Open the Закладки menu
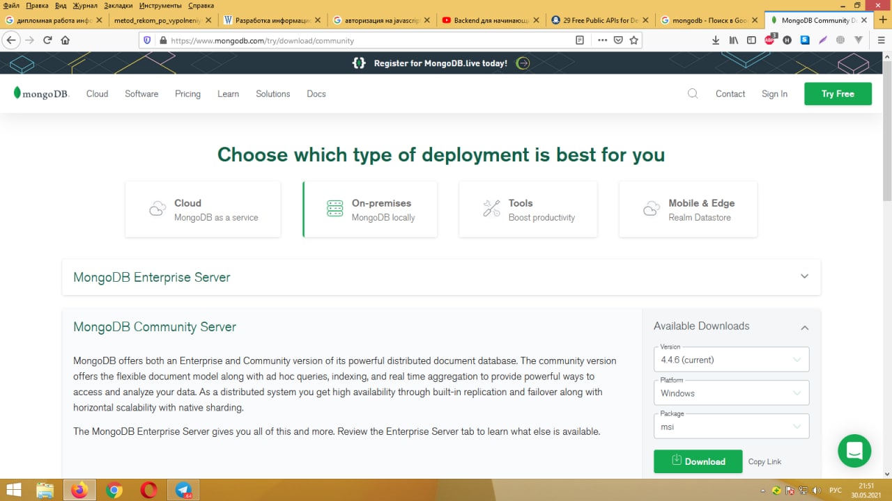The image size is (892, 501). click(x=118, y=6)
